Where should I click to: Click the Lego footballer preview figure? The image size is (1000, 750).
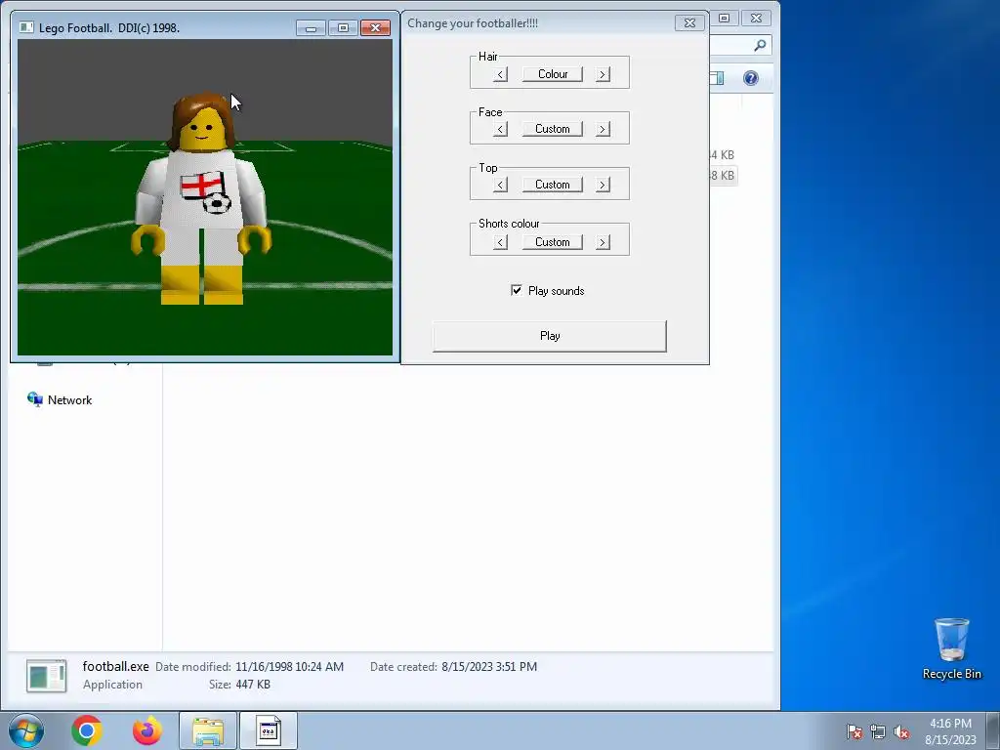point(201,199)
